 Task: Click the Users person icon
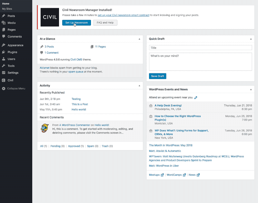tap(4, 59)
